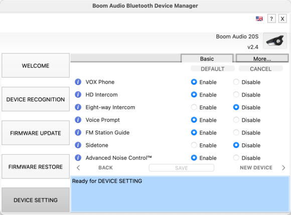Open DEVICE RECOGNITION section
The width and height of the screenshot is (291, 215).
36,99
